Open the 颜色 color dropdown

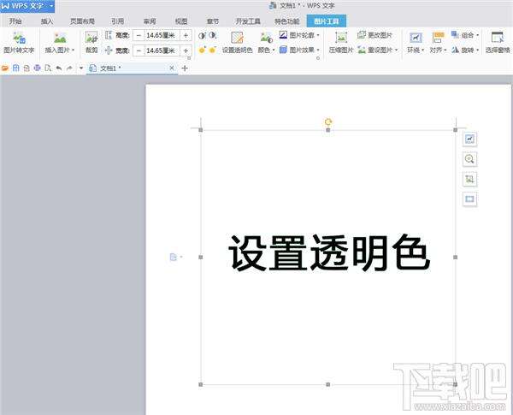[x=266, y=50]
